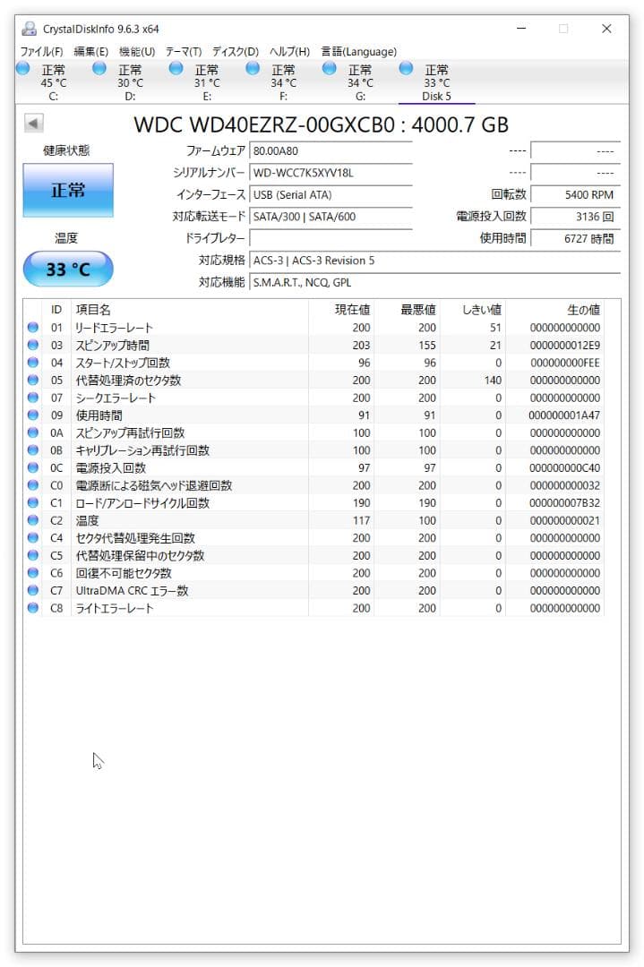This screenshot has width=644, height=967.
Task: Click the serial number field WD-WCC7K5XYV18L
Action: (331, 173)
